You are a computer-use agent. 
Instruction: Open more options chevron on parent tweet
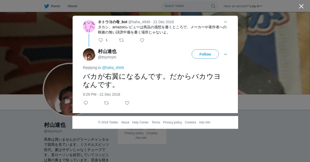click(x=226, y=22)
